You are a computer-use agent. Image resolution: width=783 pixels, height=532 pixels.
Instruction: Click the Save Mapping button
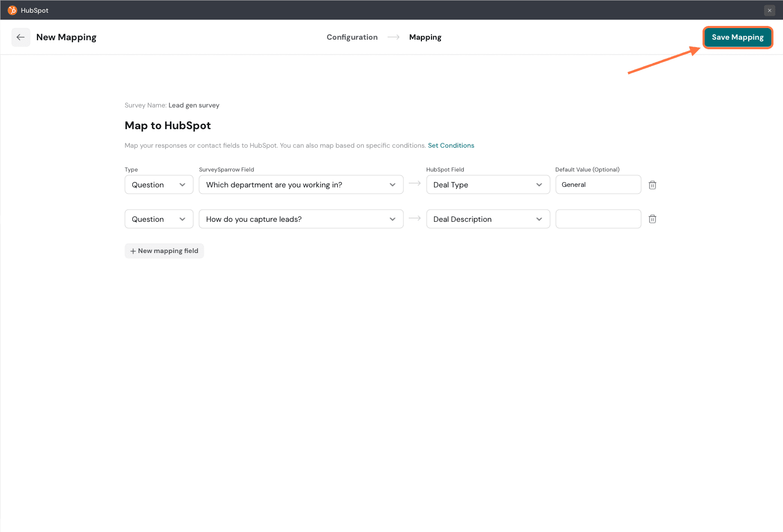pyautogui.click(x=737, y=37)
